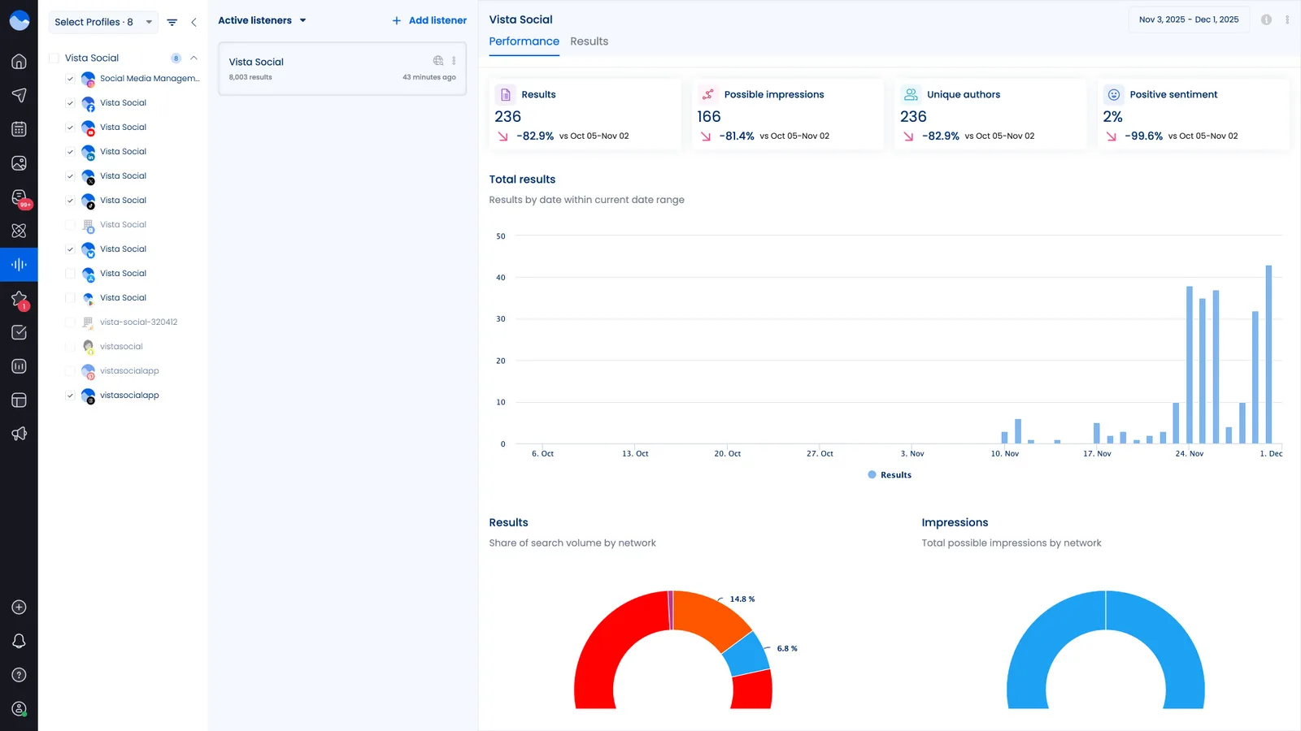The height and width of the screenshot is (731, 1301).
Task: Open the Publish (paper plane) icon
Action: tap(19, 95)
